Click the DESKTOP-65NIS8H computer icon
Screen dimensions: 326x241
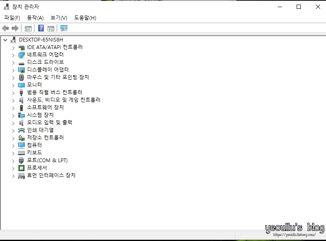[13, 39]
